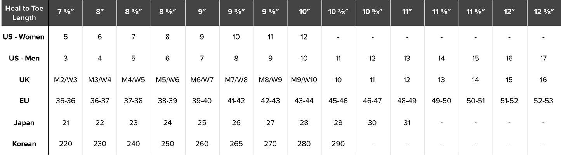Click the Heal to Toe Length header cell
This screenshot has height=162, width=561.
click(x=24, y=13)
